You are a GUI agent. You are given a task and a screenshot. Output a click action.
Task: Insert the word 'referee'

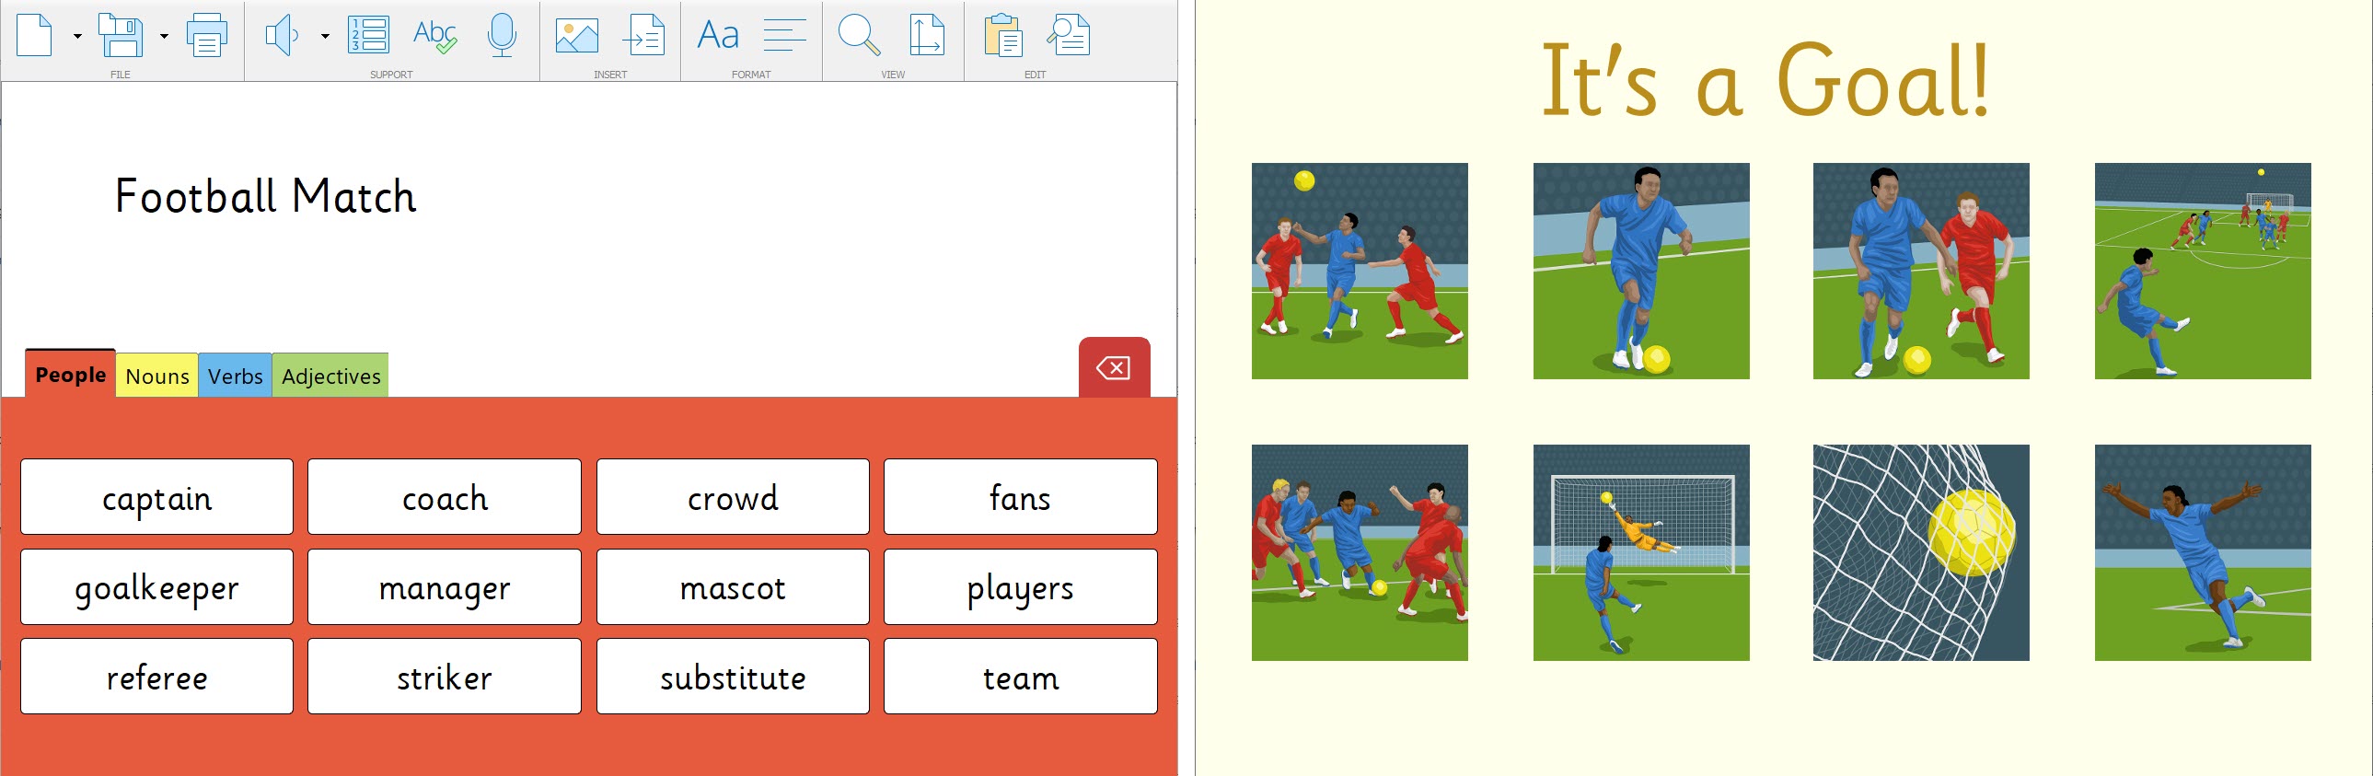[x=156, y=677]
